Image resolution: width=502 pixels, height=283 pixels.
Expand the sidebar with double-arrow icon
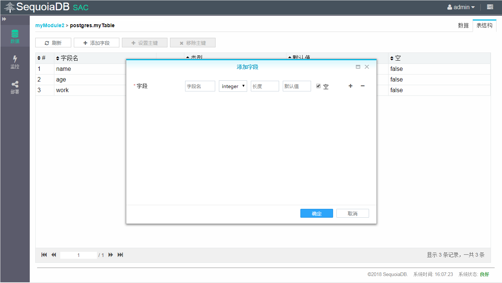[x=4, y=19]
